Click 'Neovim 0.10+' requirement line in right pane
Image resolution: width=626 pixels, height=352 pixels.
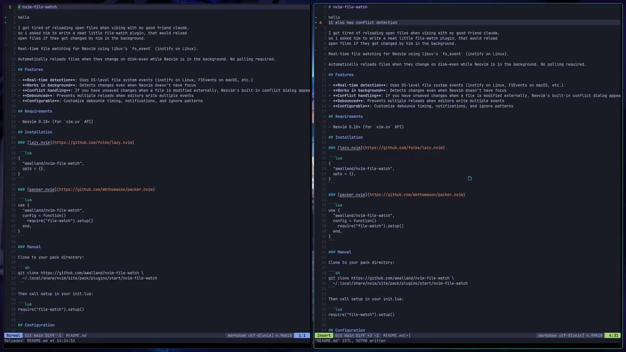[366, 127]
